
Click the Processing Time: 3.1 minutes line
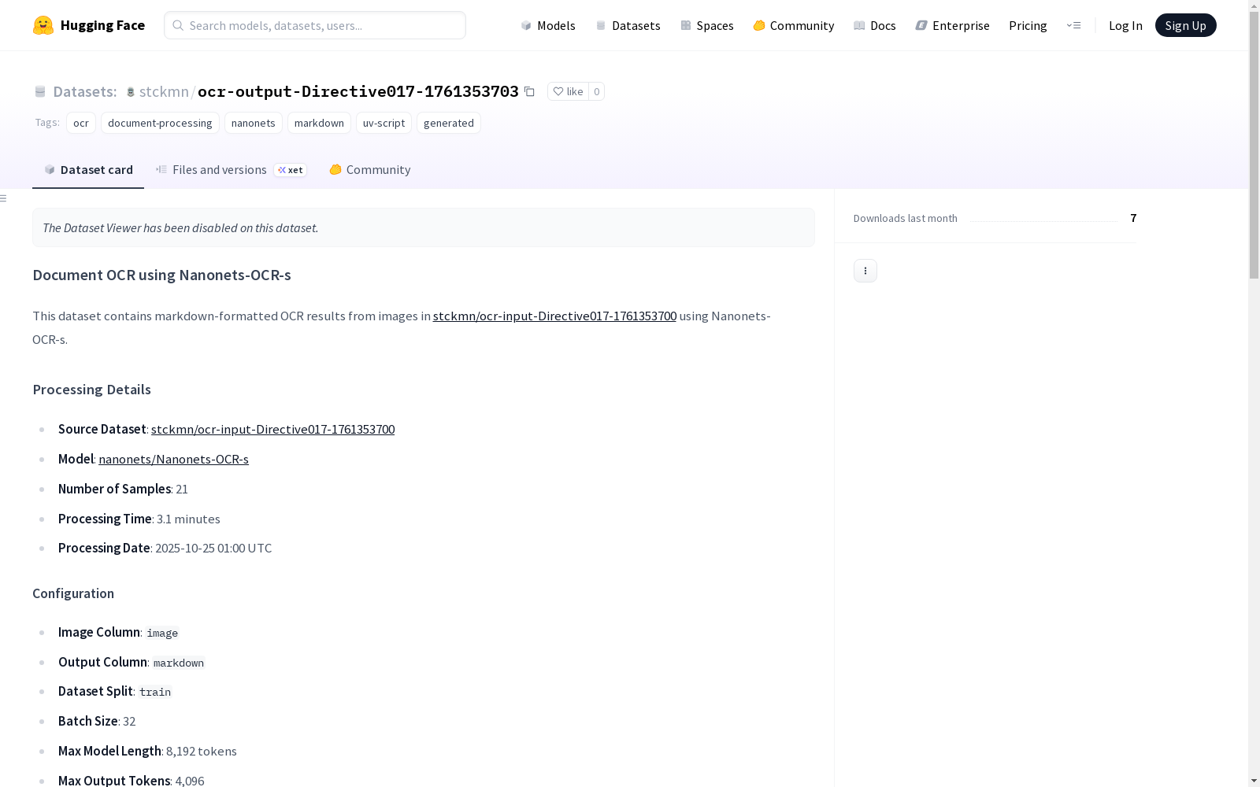139,519
